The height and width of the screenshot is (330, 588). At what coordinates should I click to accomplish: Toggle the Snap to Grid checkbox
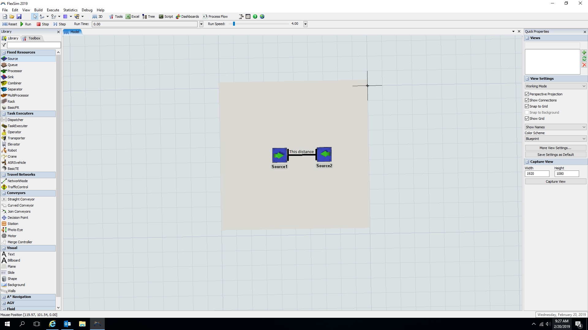click(x=527, y=106)
